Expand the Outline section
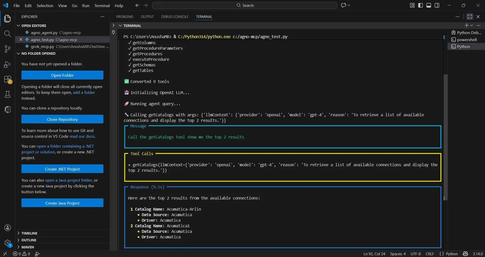Viewport: 485px width, 257px height. [x=29, y=240]
